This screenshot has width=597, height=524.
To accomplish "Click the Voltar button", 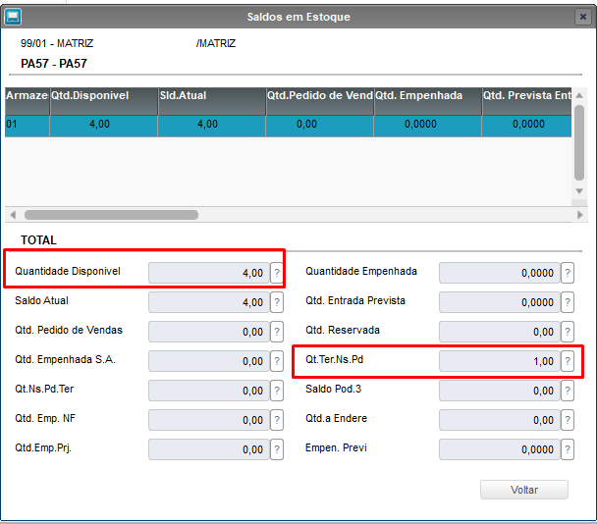I will pyautogui.click(x=524, y=490).
